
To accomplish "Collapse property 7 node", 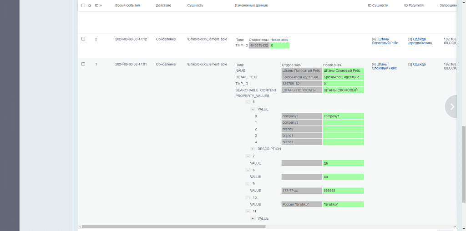I will 248,156.
